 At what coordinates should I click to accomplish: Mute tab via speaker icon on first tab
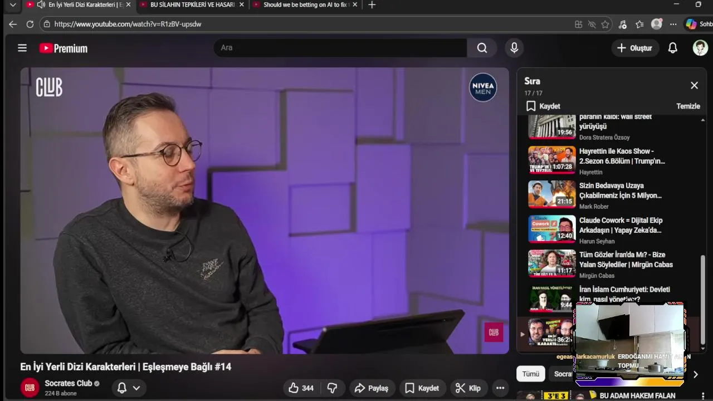coord(41,4)
